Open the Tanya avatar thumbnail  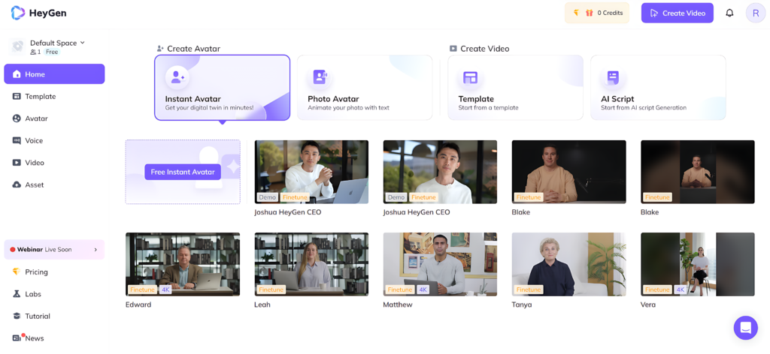pyautogui.click(x=568, y=265)
